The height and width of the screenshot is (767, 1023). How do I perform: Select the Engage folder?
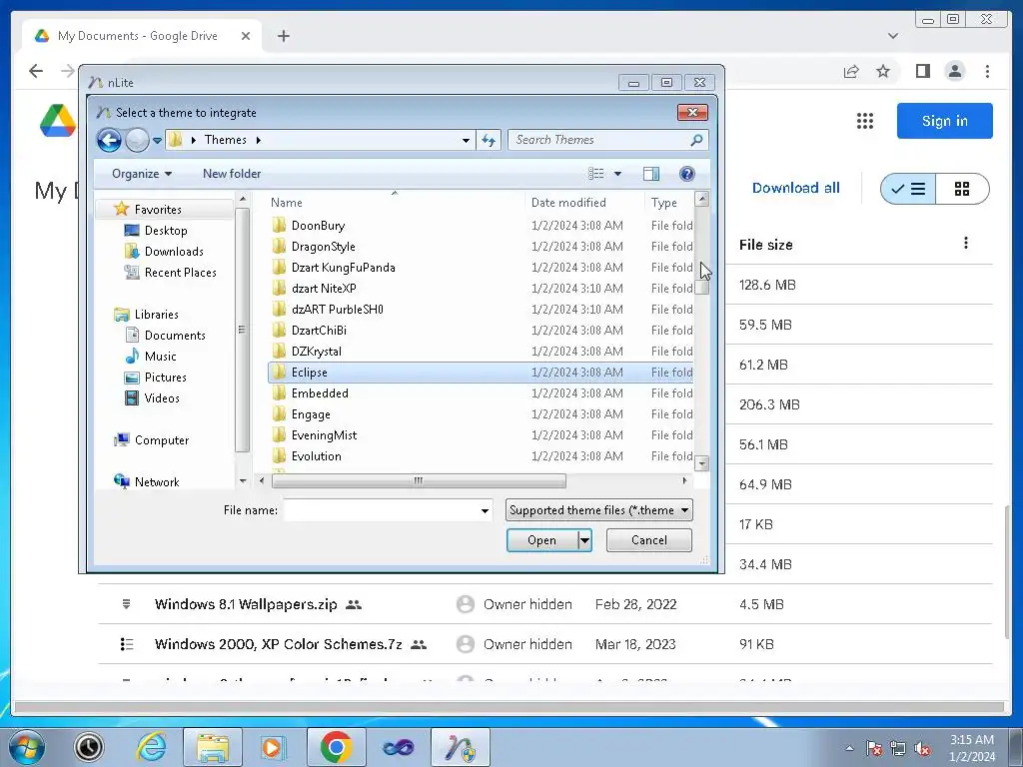click(311, 414)
